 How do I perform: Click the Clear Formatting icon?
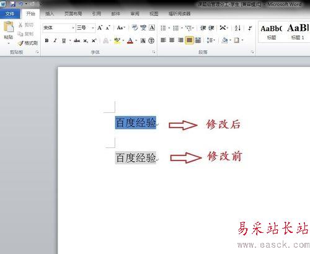[x=135, y=28]
